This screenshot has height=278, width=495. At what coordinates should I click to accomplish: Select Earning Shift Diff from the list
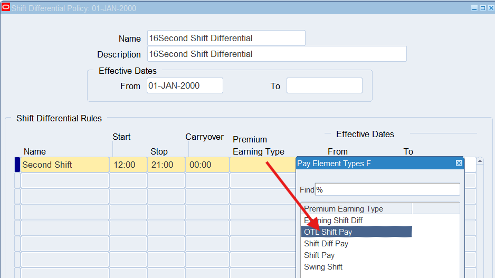tap(333, 221)
